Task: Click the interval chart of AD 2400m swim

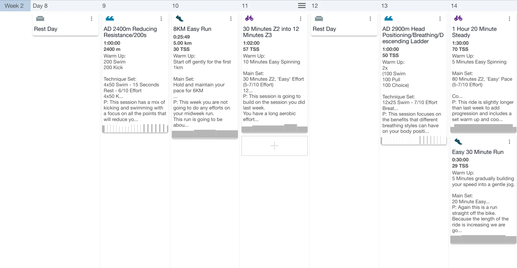Action: 135,128
